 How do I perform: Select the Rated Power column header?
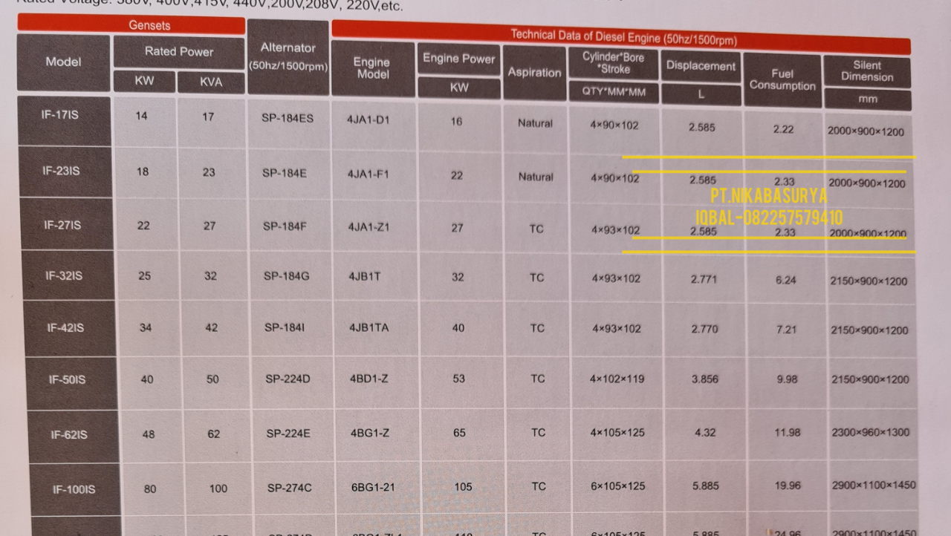(x=179, y=52)
